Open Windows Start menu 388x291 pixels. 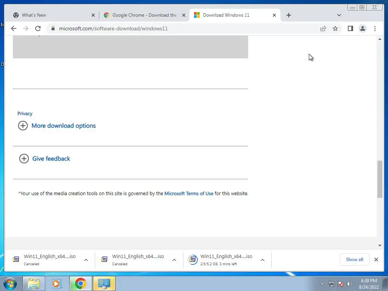point(10,283)
